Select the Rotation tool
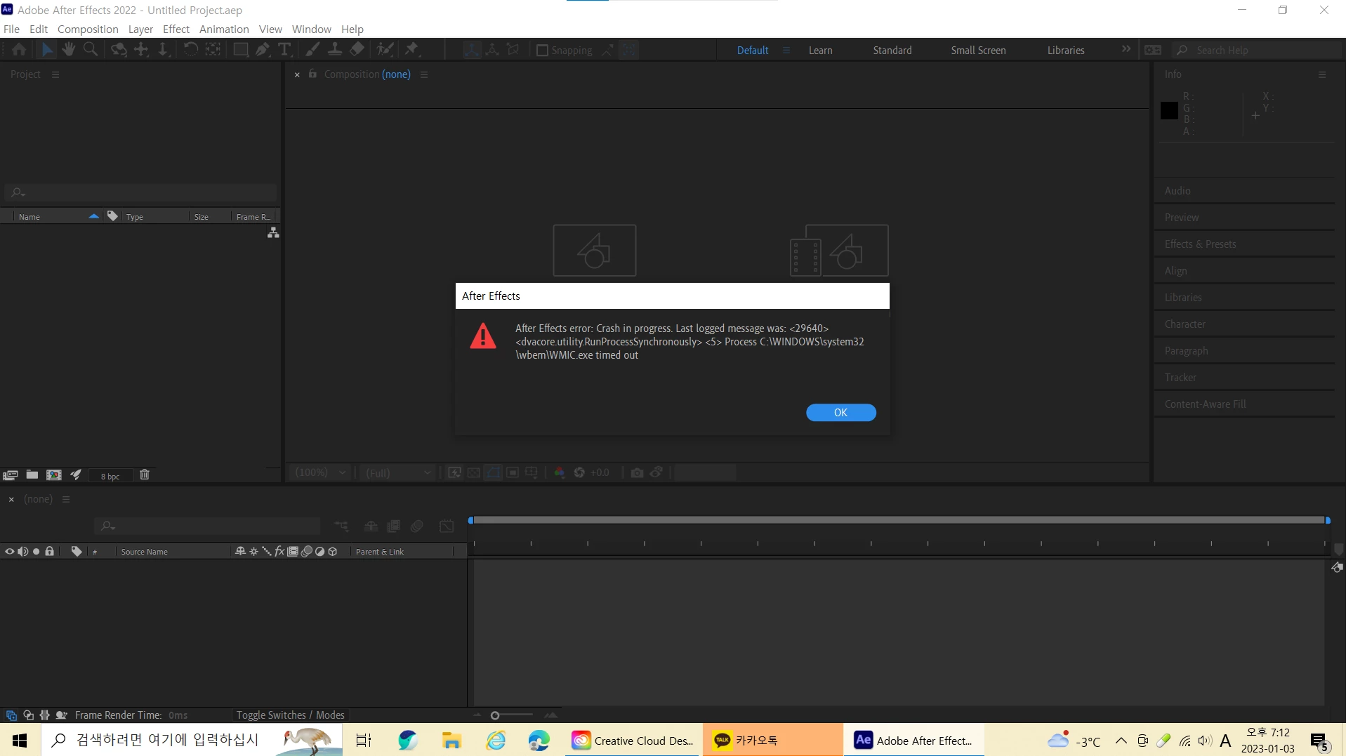The height and width of the screenshot is (756, 1346). (x=190, y=50)
